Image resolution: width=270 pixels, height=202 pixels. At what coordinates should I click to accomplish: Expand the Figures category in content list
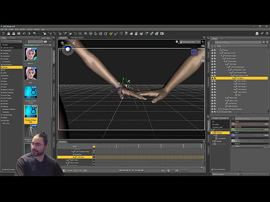tap(2, 67)
